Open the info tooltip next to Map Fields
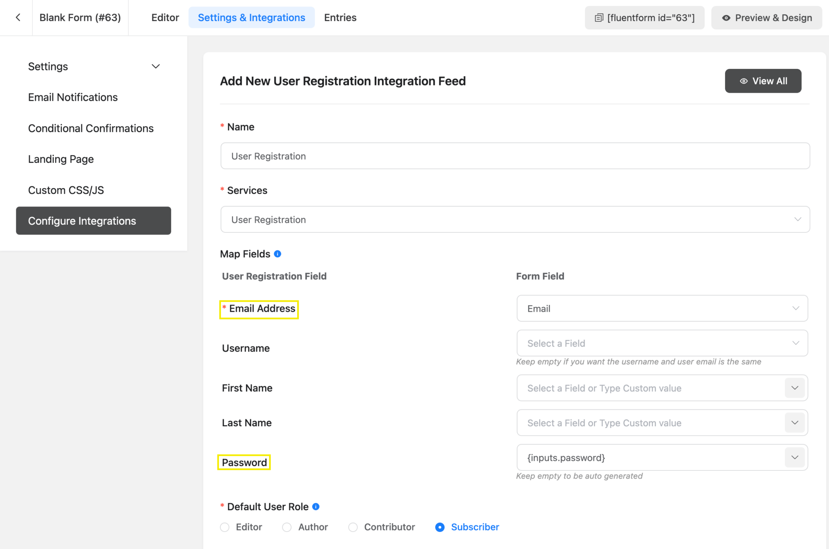This screenshot has height=549, width=829. 277,253
